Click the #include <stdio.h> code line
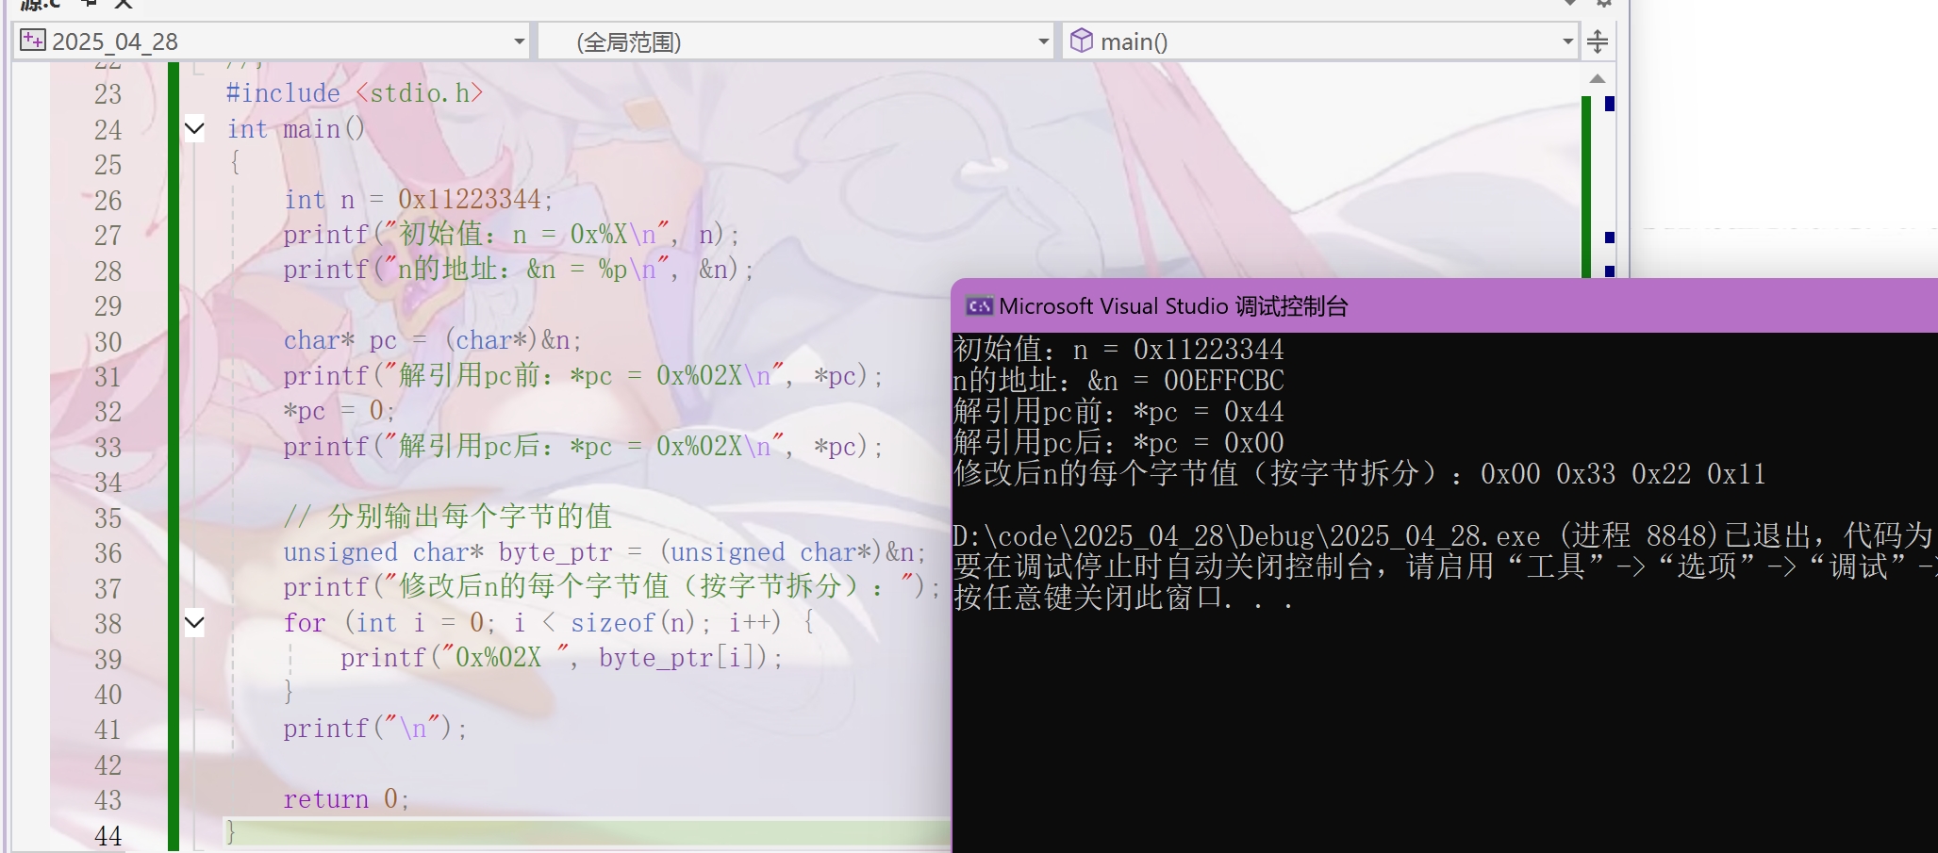1938x853 pixels. 355,93
